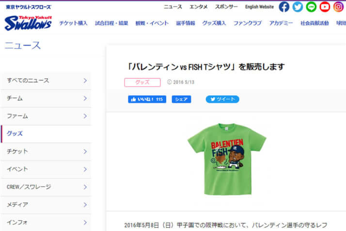346x231 pixels.
Task: Open the Twitter icon in header
Action: pyautogui.click(x=298, y=7)
